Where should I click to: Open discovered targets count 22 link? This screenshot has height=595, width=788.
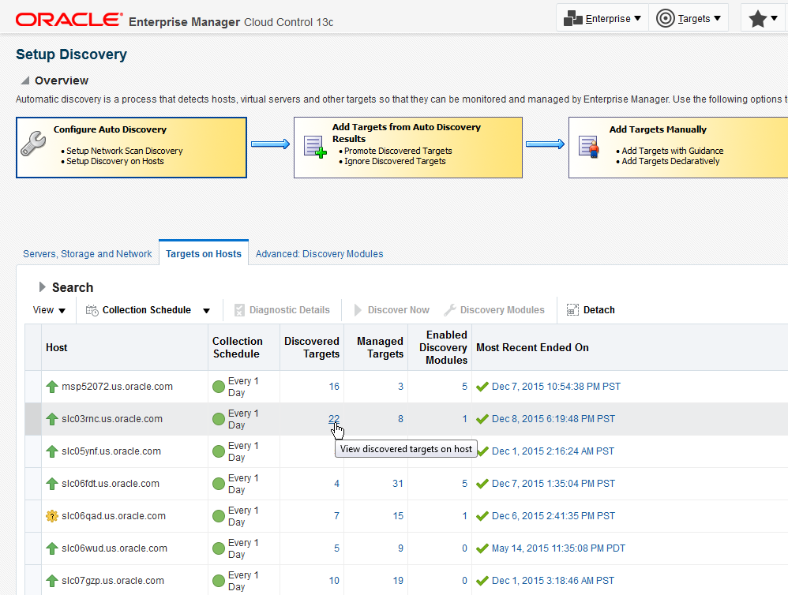[x=334, y=418]
